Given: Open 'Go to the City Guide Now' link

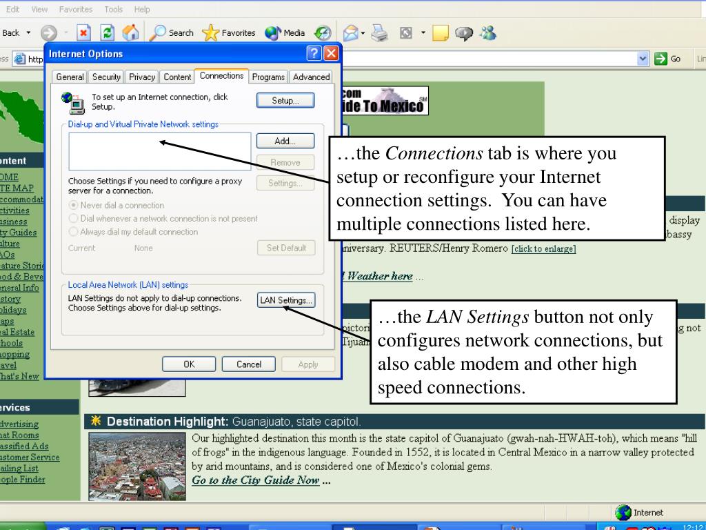Looking at the screenshot, I should 256,480.
